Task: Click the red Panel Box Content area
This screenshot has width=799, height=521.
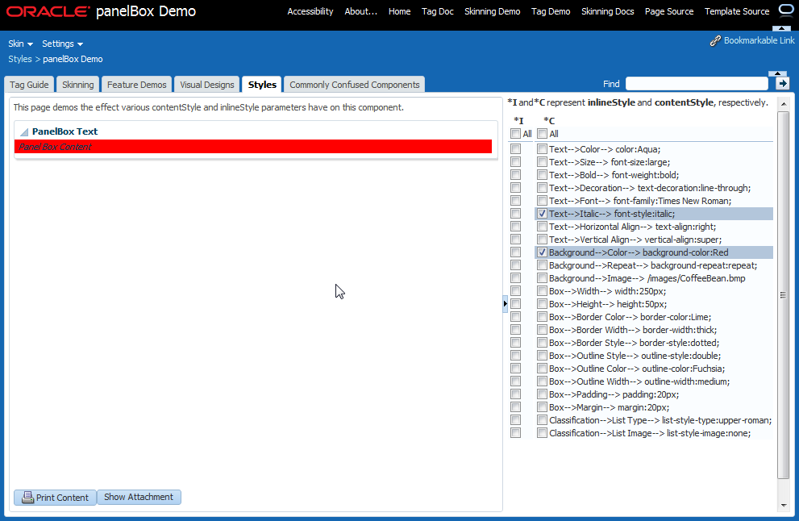Action: (x=252, y=147)
